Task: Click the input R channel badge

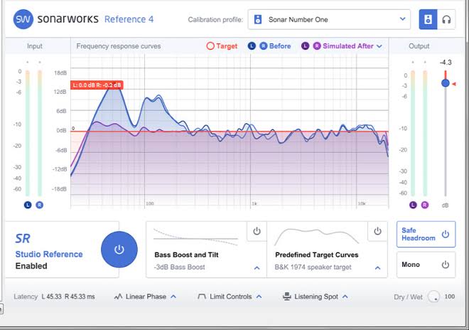Action: [x=40, y=205]
